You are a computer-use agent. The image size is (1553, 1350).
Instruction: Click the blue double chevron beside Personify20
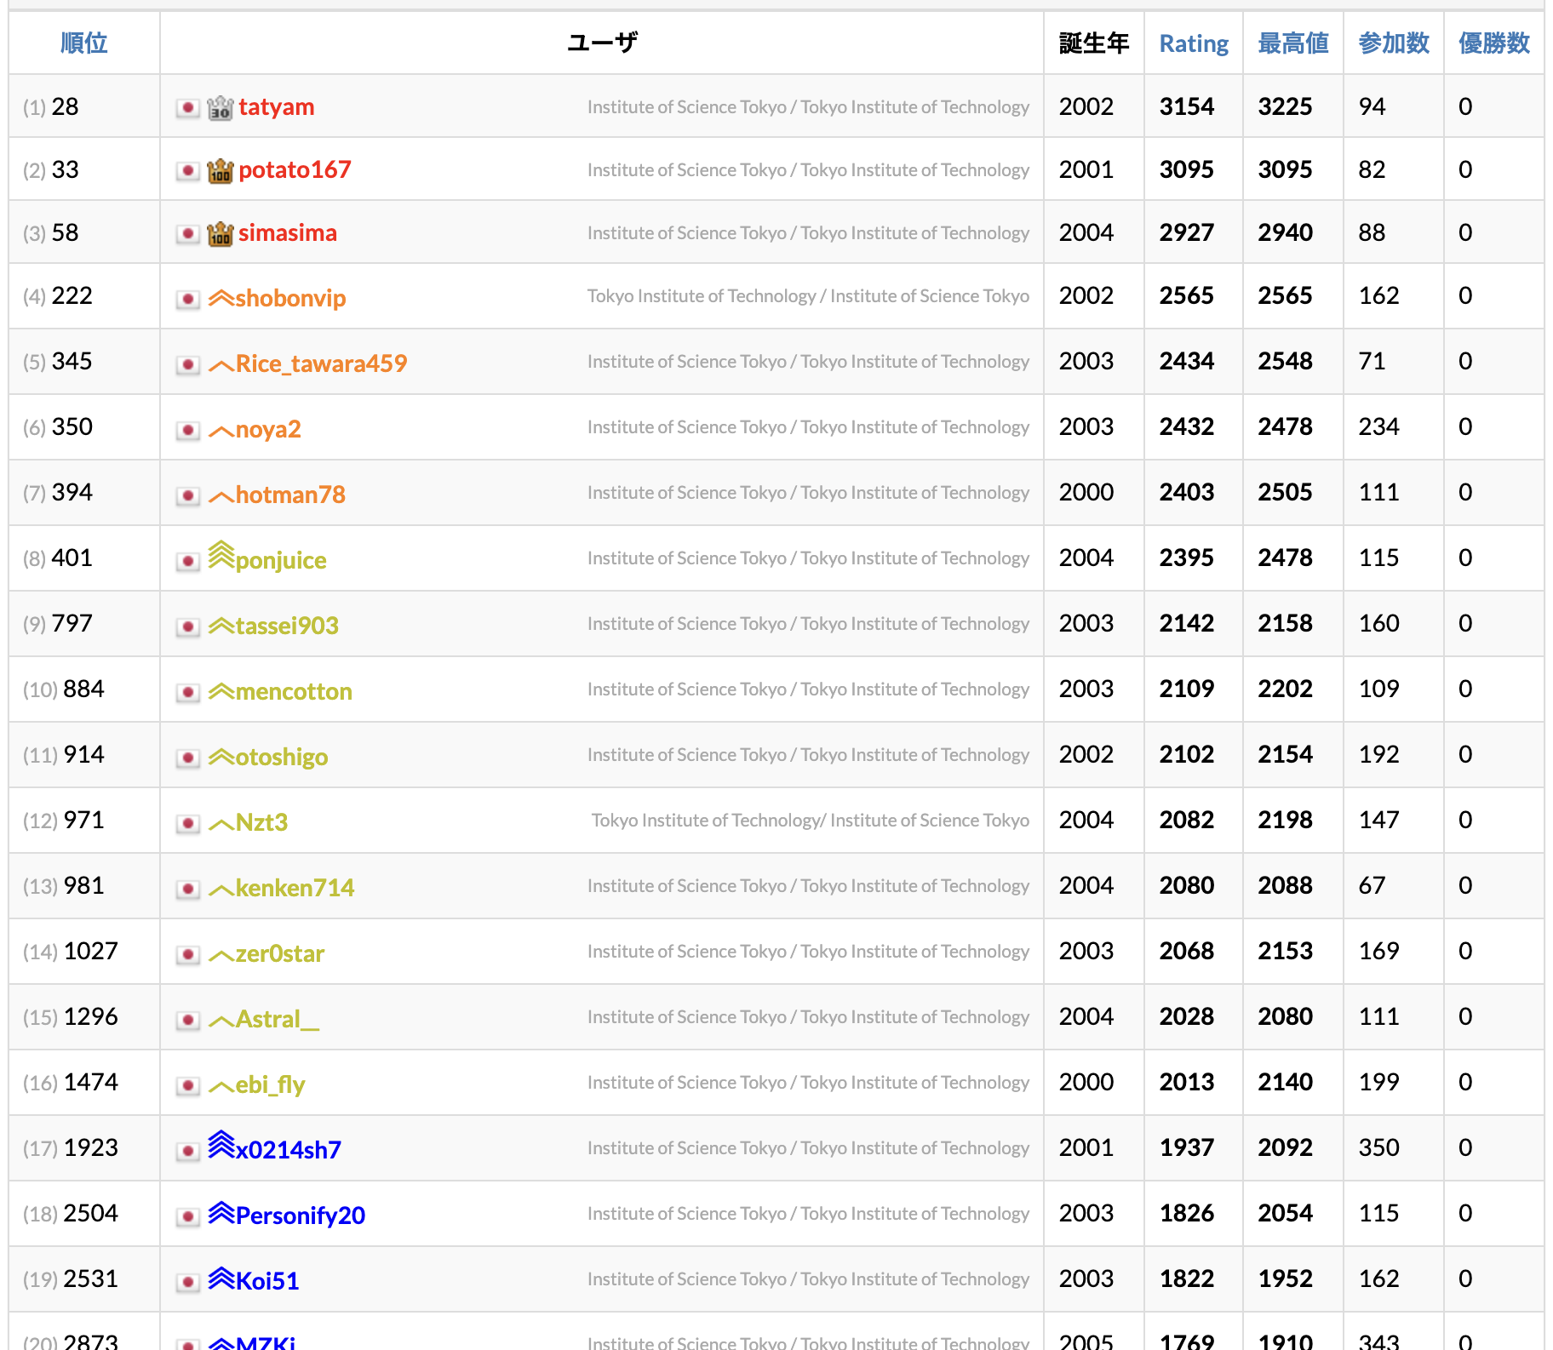(221, 1213)
